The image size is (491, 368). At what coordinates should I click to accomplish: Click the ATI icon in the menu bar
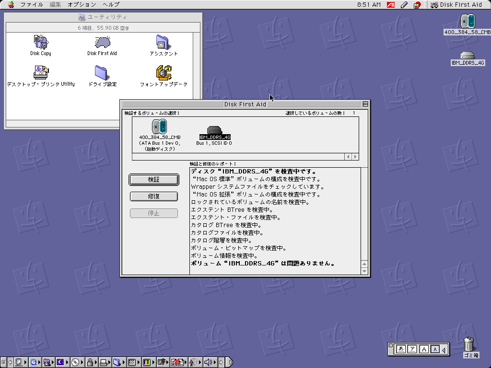[391, 5]
